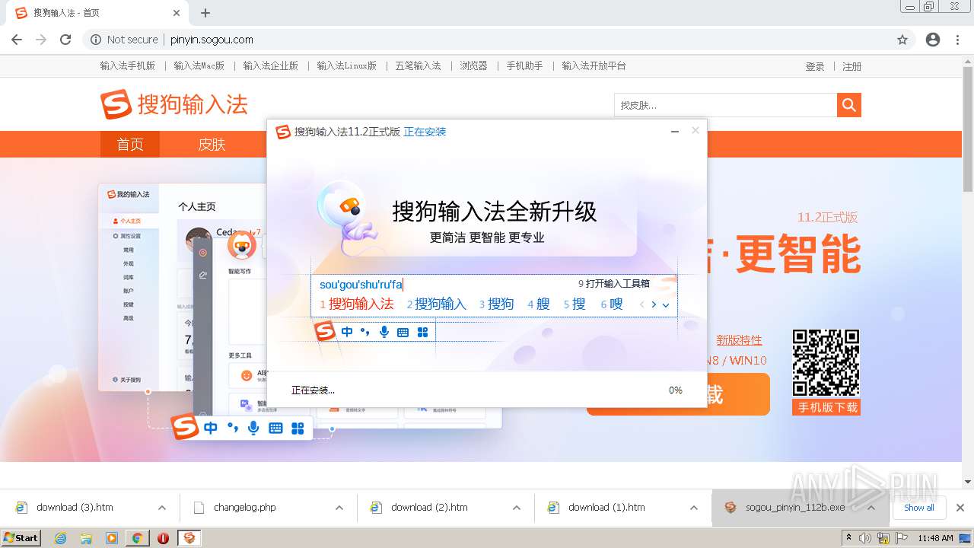Open the 皮肤 navigation tab
974x548 pixels.
coord(212,144)
